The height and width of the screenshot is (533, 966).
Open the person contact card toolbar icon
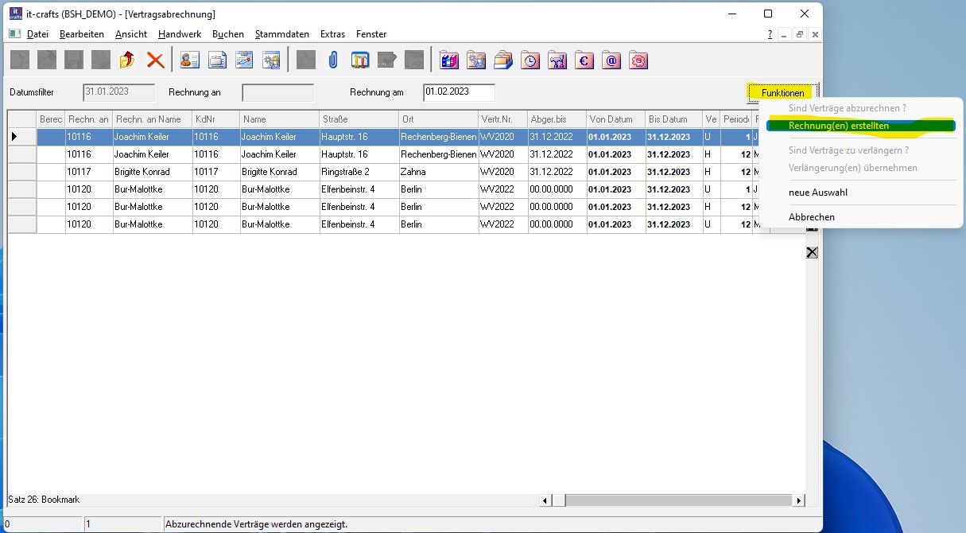tap(189, 60)
